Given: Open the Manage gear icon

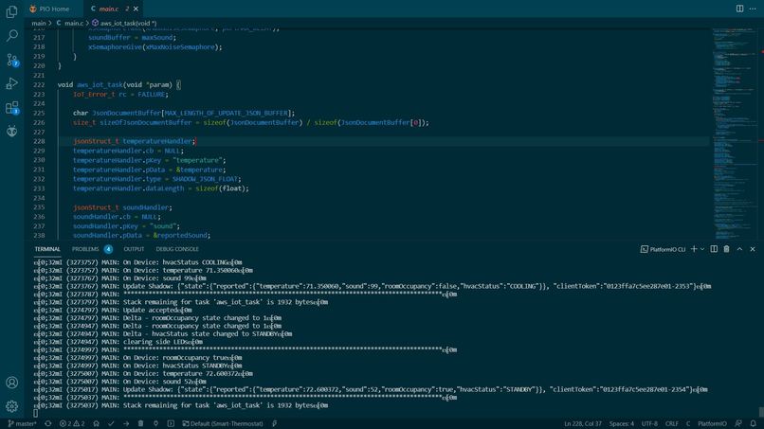Looking at the screenshot, I should click(11, 406).
